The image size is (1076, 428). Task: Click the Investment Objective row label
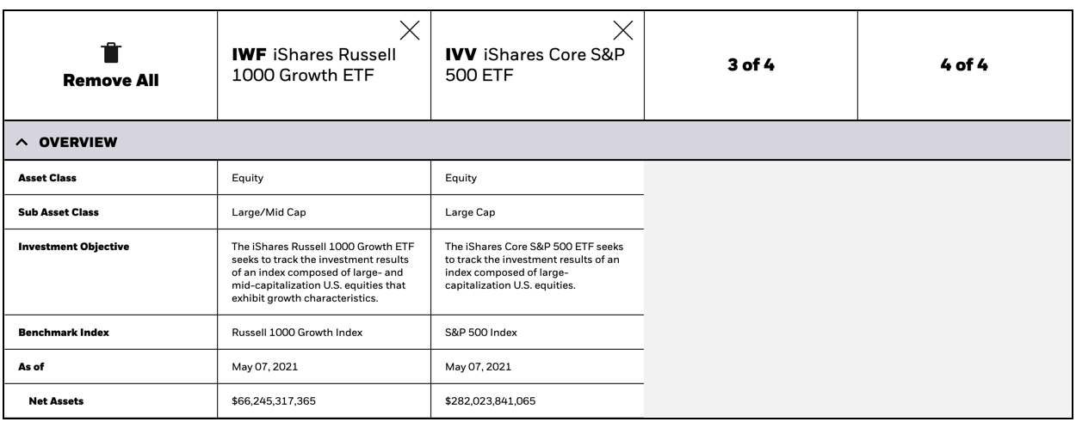pyautogui.click(x=73, y=247)
